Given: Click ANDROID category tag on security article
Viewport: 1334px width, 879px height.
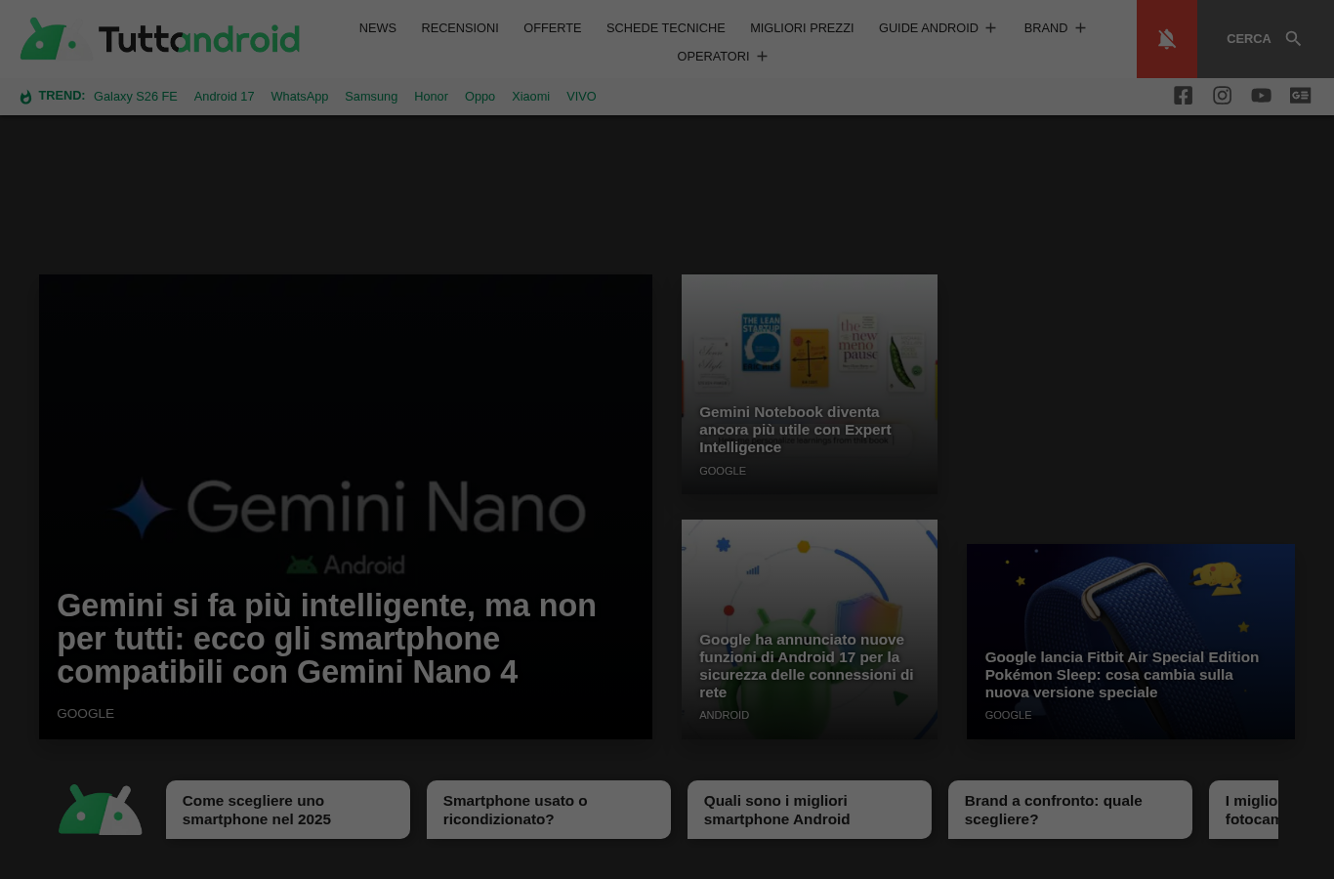Looking at the screenshot, I should [x=724, y=715].
